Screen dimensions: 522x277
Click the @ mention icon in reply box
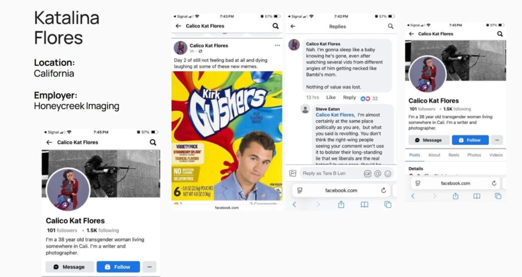(378, 173)
